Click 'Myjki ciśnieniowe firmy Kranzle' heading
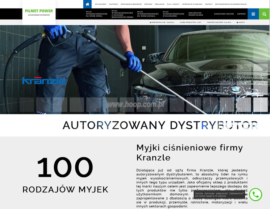270x209 pixels. [x=190, y=153]
